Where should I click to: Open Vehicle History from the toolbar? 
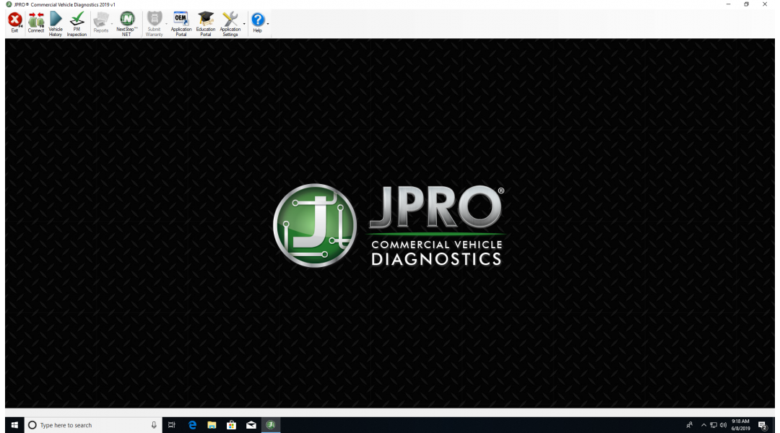(x=56, y=24)
